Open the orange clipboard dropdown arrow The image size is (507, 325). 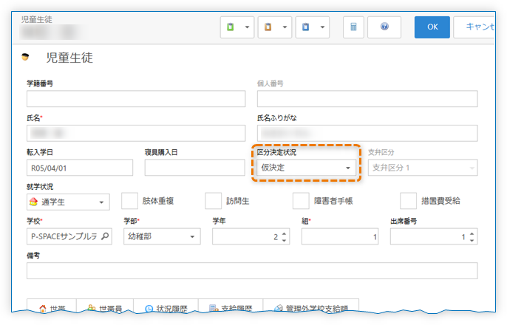pos(285,27)
